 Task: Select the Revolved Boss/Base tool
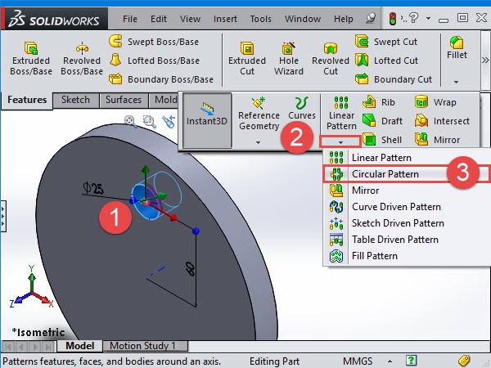[x=82, y=59]
